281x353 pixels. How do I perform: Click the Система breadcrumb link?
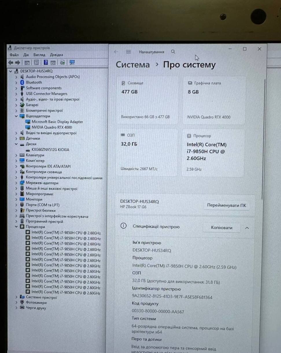coord(133,65)
